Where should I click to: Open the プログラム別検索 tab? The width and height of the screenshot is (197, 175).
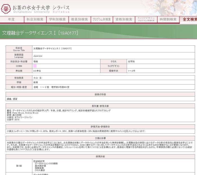[102, 19]
